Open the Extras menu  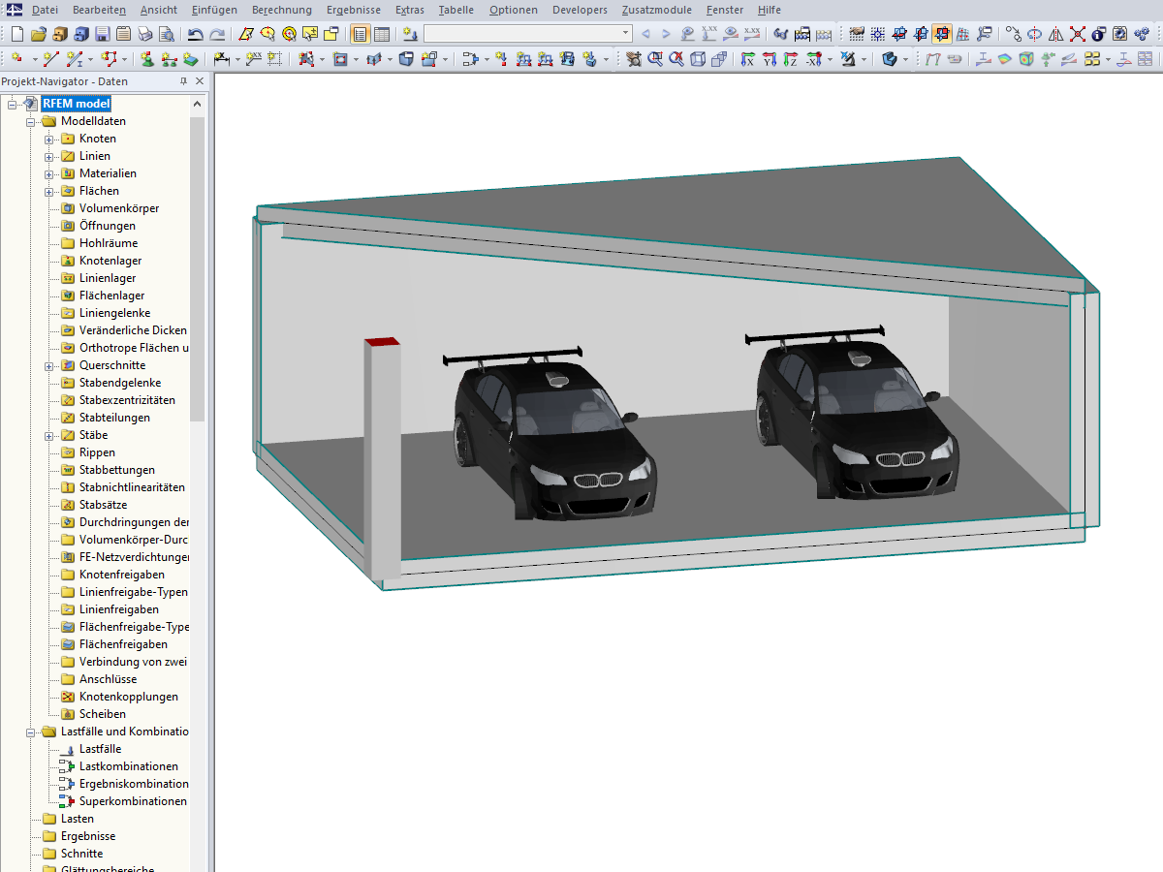(410, 10)
